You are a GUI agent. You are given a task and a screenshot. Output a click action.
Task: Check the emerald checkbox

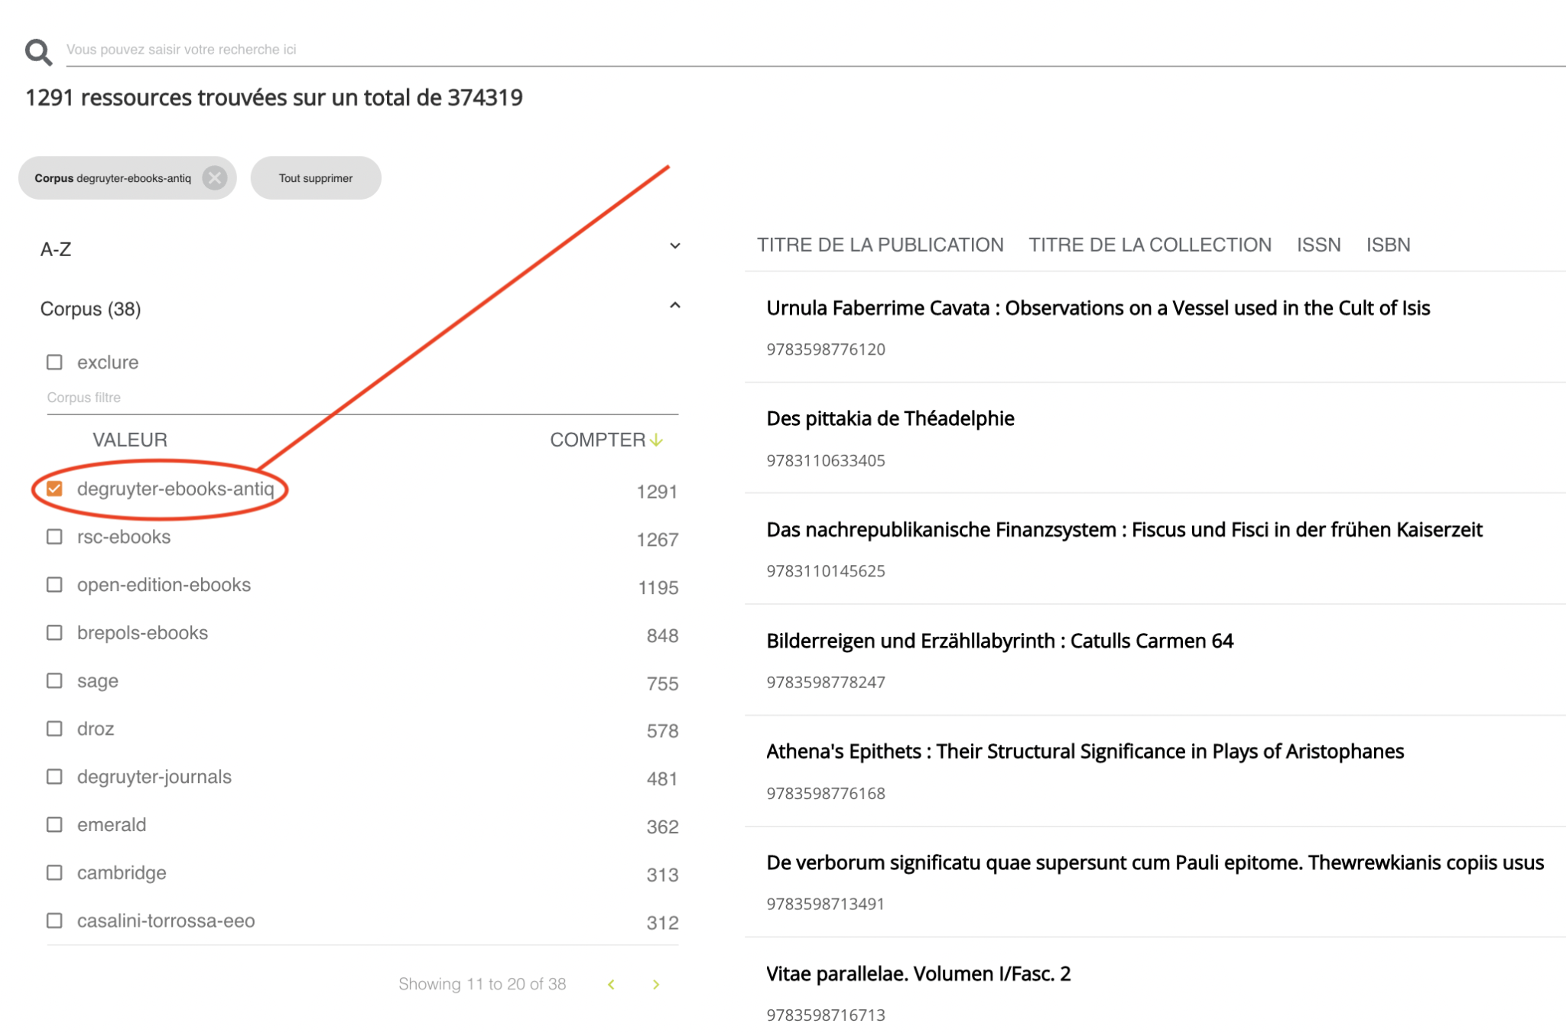[x=54, y=825]
